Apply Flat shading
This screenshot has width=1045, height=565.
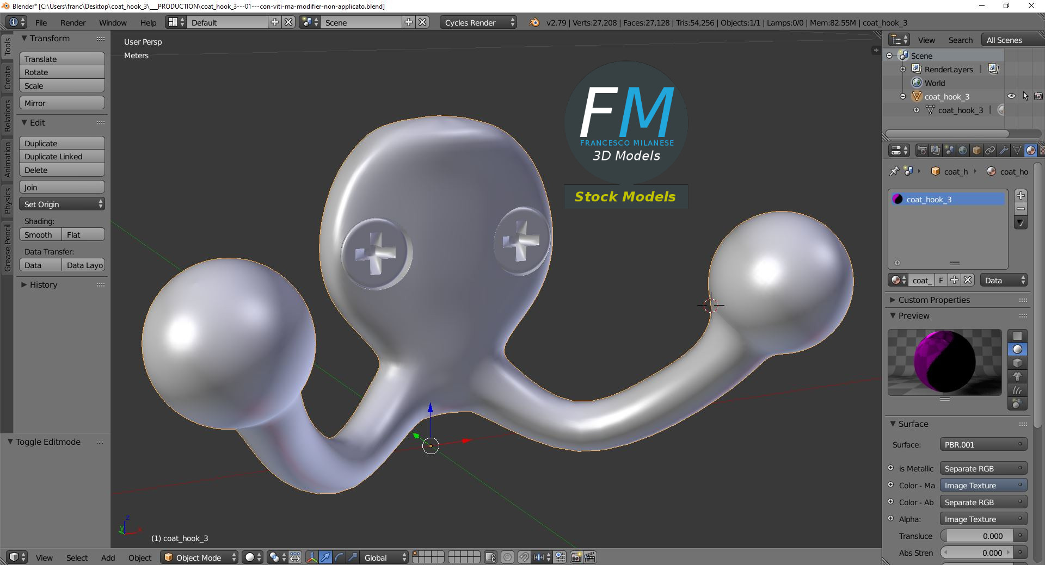click(x=83, y=234)
